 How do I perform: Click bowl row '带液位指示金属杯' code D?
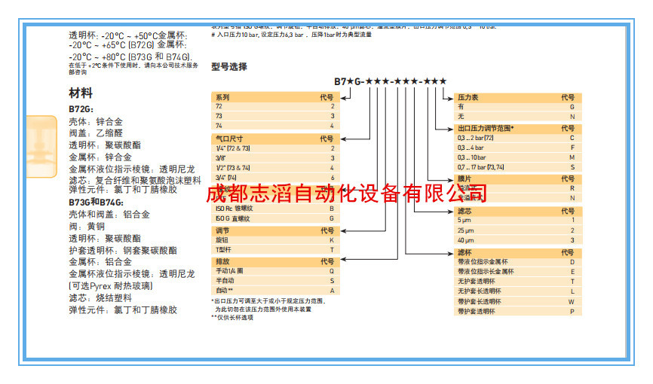pyautogui.click(x=518, y=262)
